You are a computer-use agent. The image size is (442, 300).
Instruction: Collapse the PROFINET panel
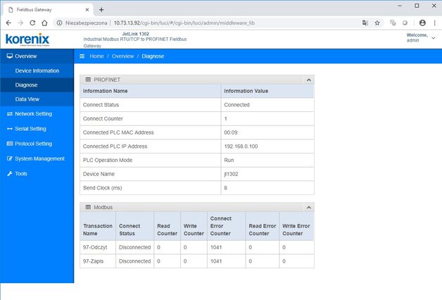[308, 80]
